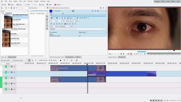The image size is (181, 102).
Task: Click the Open button in toolbar
Action: pos(11,5)
